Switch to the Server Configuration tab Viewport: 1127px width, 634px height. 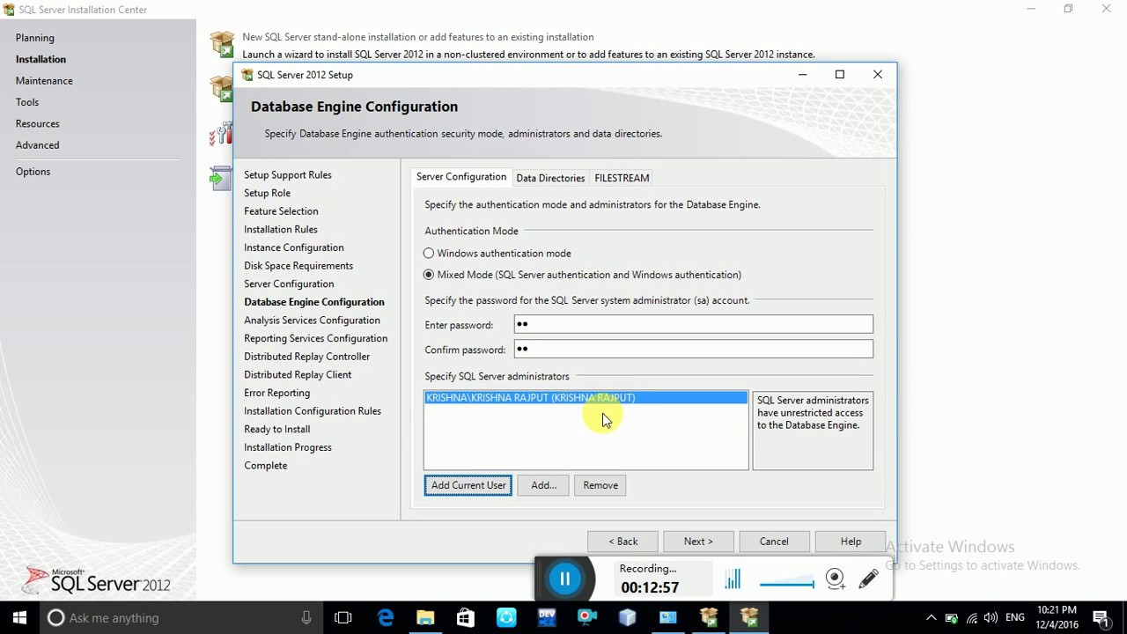(461, 177)
